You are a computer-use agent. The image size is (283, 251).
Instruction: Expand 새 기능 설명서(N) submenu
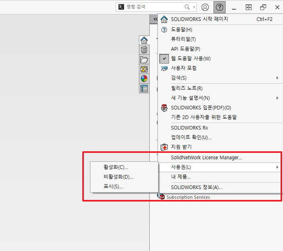click(220, 98)
